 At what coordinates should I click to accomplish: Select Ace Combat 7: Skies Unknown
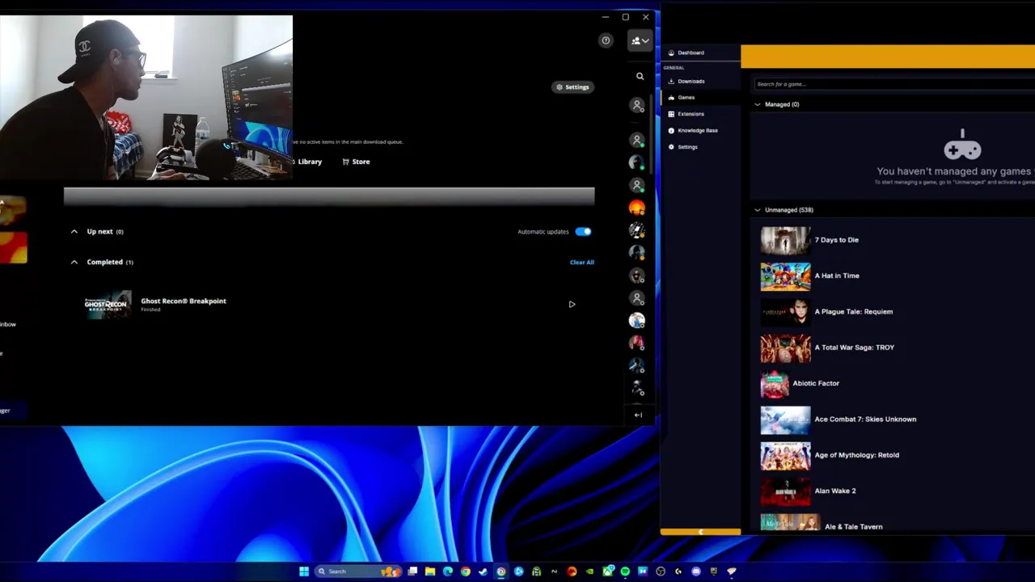[865, 420]
